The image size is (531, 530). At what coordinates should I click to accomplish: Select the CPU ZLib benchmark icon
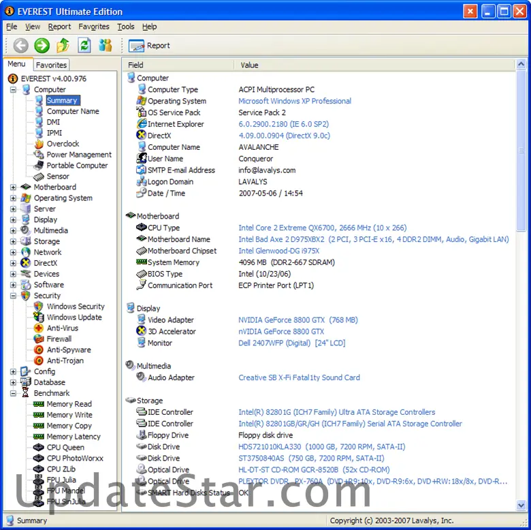point(39,469)
